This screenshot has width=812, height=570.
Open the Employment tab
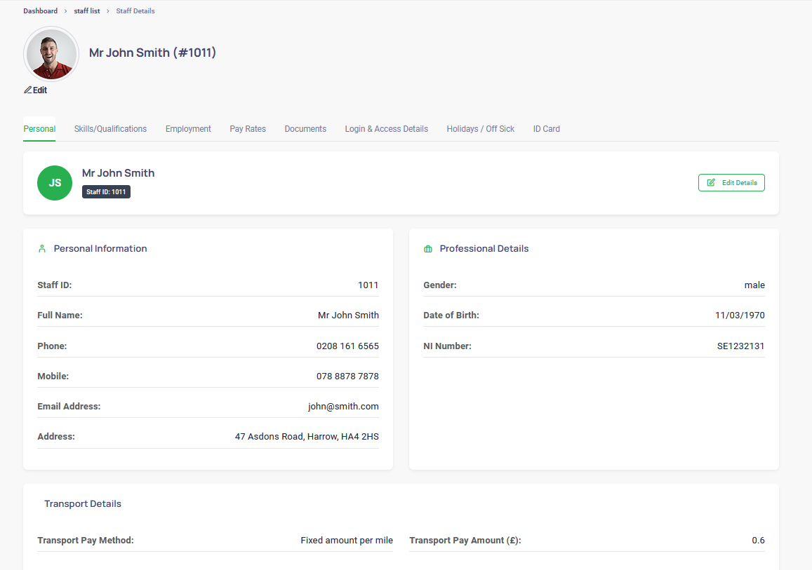tap(188, 128)
